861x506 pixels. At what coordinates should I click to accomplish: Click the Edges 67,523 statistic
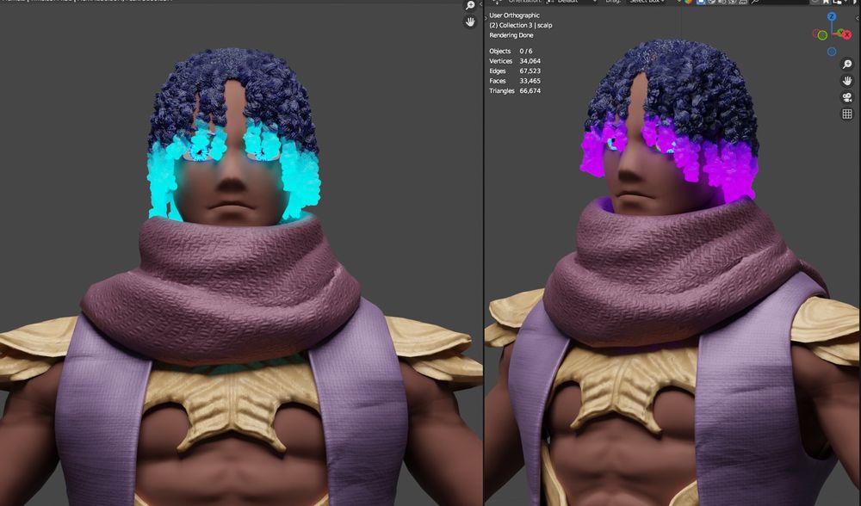[x=515, y=71]
